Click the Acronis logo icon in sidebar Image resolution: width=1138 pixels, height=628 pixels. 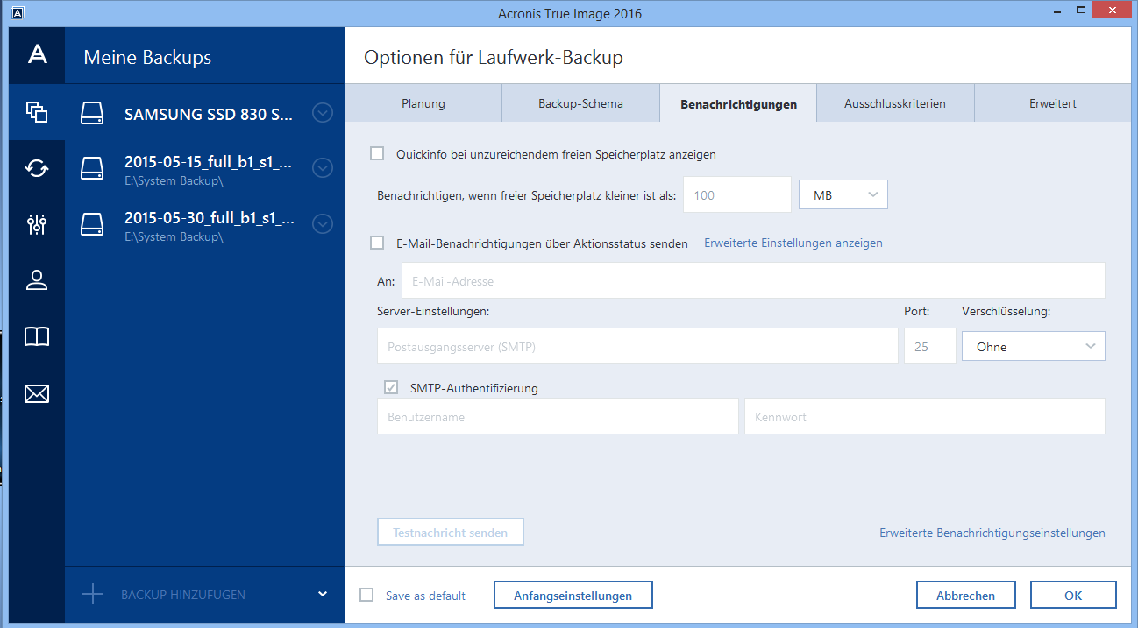(36, 55)
